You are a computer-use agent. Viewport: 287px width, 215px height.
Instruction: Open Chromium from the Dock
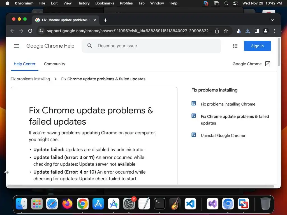click(228, 204)
